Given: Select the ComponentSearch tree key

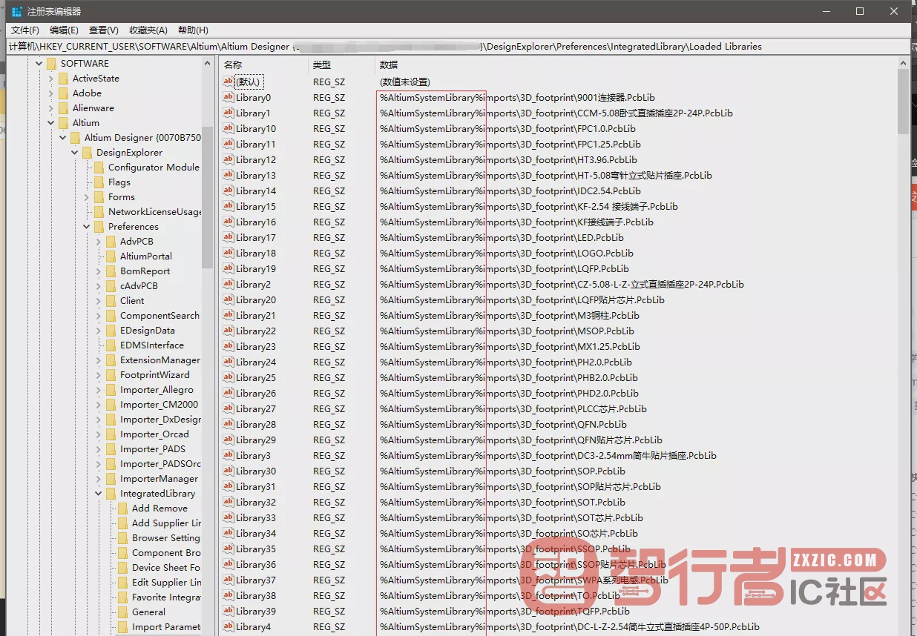Looking at the screenshot, I should click(160, 316).
